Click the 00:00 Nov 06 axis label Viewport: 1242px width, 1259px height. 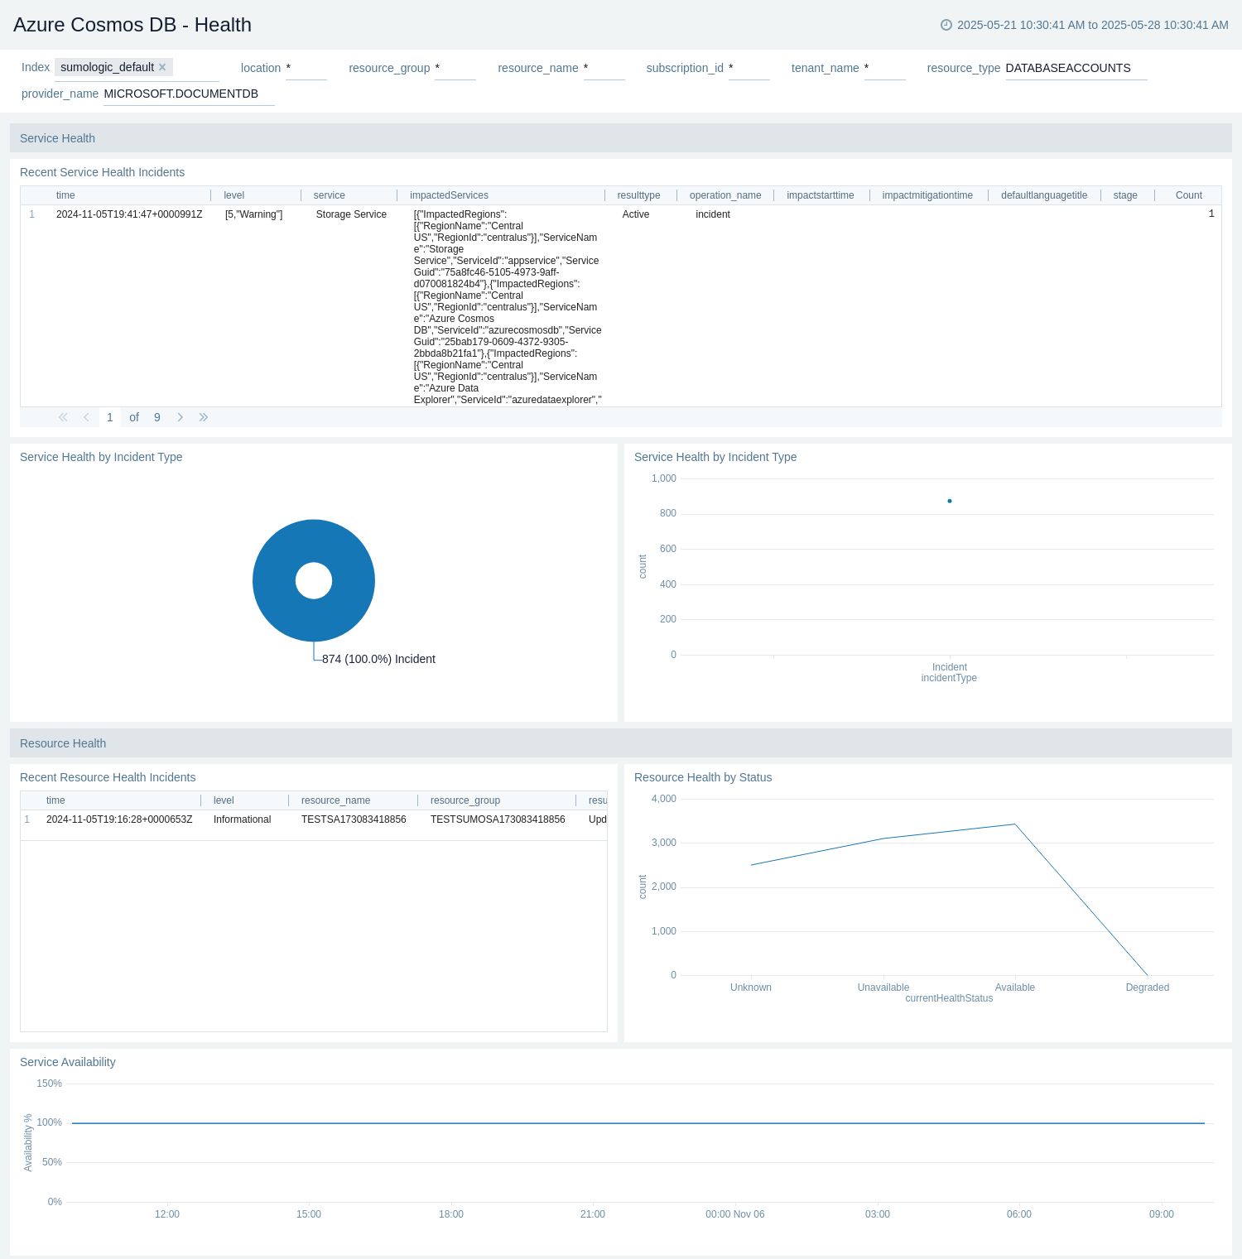(x=735, y=1214)
